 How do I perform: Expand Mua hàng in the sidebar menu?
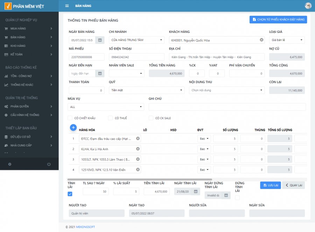coord(29,29)
